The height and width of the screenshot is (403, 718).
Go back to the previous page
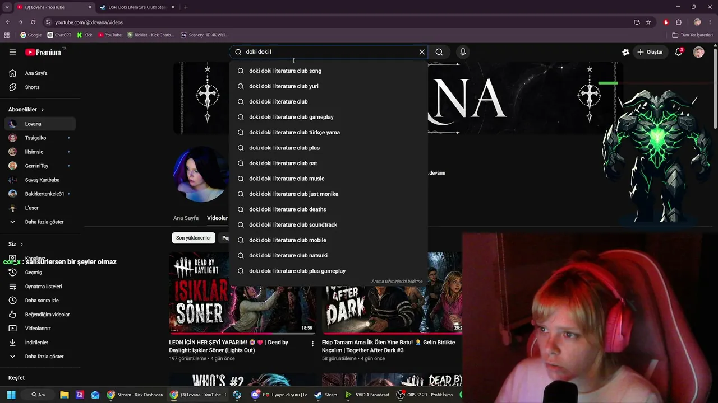tap(8, 22)
